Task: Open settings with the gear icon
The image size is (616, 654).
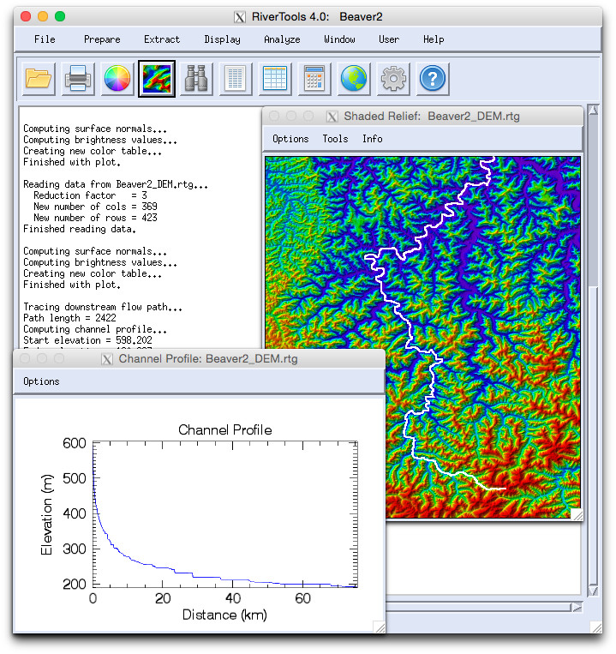Action: tap(393, 80)
